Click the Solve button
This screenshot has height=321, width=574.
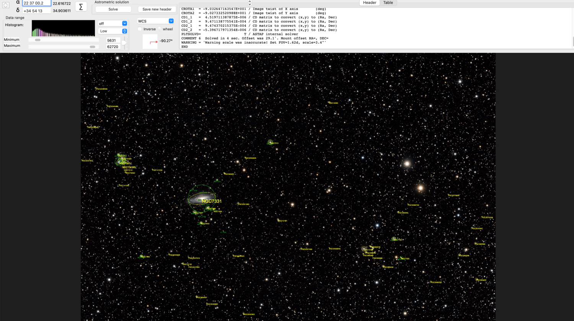click(x=113, y=9)
